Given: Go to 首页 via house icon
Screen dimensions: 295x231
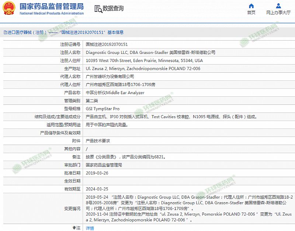Looking at the screenshot, I should pos(251,6).
